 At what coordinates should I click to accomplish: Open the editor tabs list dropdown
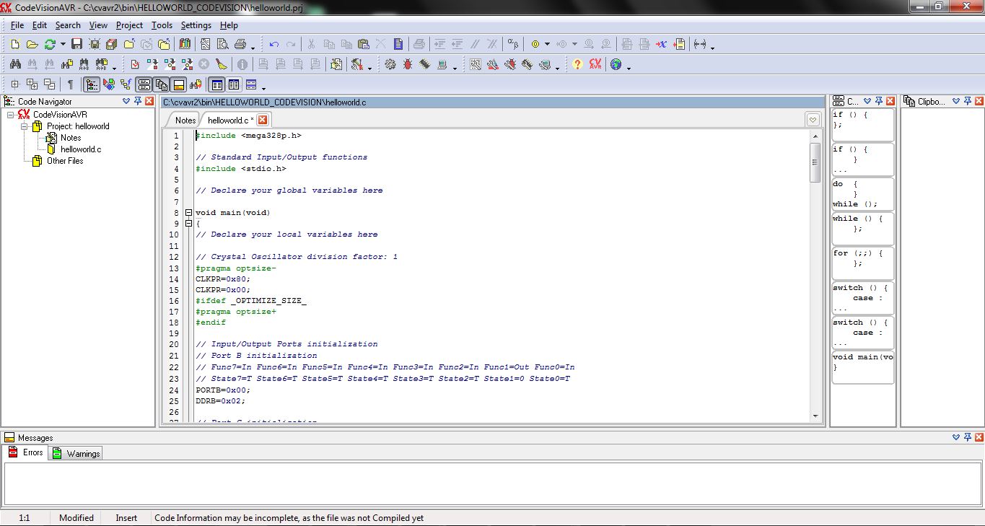click(813, 120)
